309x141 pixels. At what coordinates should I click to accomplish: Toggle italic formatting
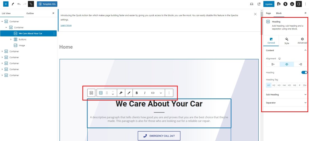(x=145, y=93)
